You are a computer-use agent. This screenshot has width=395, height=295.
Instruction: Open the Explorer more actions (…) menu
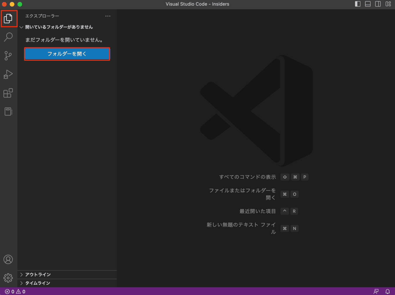(108, 16)
